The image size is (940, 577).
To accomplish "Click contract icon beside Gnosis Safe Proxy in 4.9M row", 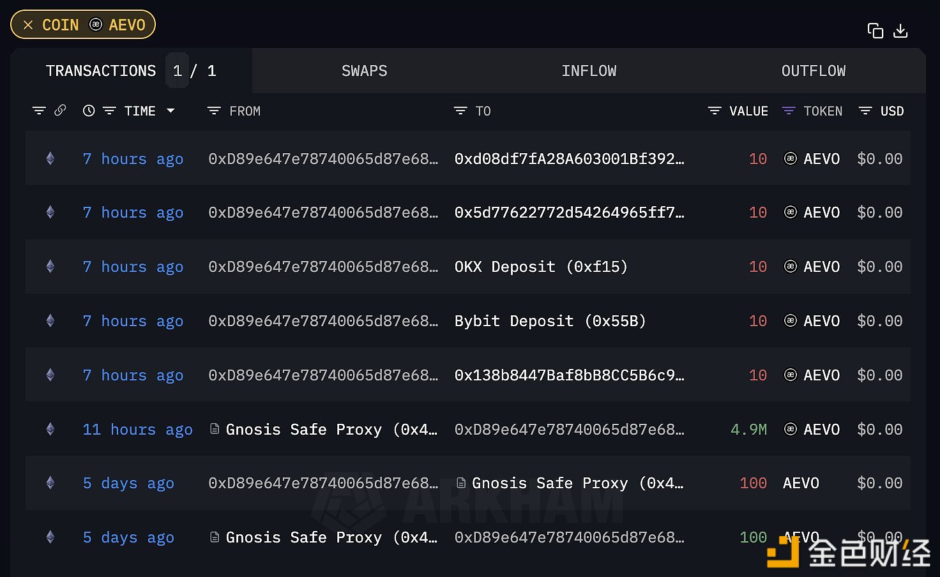I will [x=215, y=429].
